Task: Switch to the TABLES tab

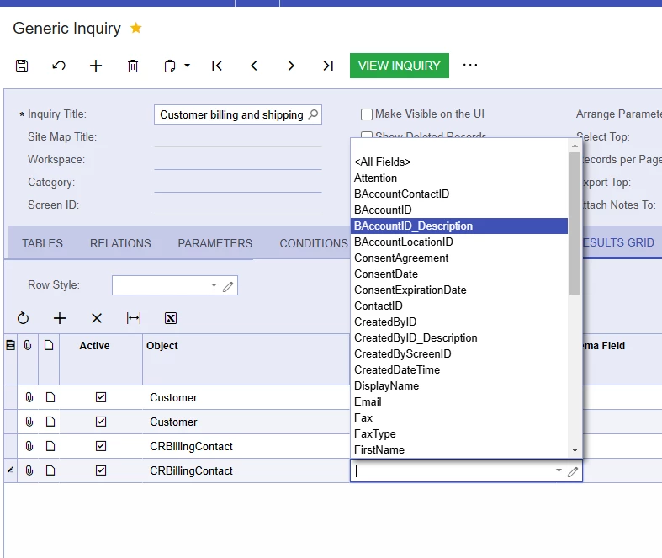Action: 42,243
